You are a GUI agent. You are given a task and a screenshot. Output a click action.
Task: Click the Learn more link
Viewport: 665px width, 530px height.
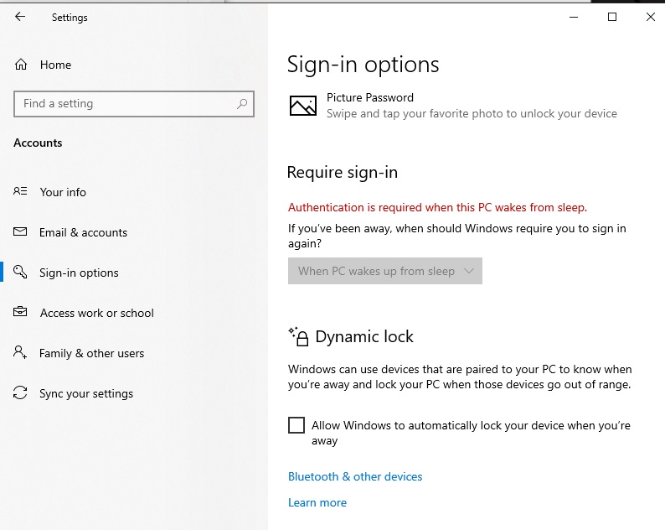pos(317,502)
